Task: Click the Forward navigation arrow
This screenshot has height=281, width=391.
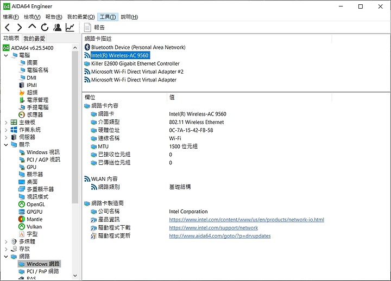Action: tap(20, 27)
